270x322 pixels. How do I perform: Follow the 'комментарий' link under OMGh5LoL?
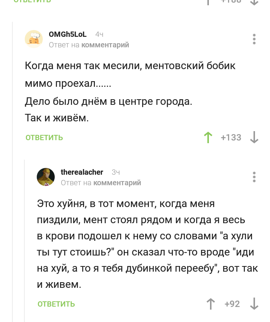(x=105, y=45)
